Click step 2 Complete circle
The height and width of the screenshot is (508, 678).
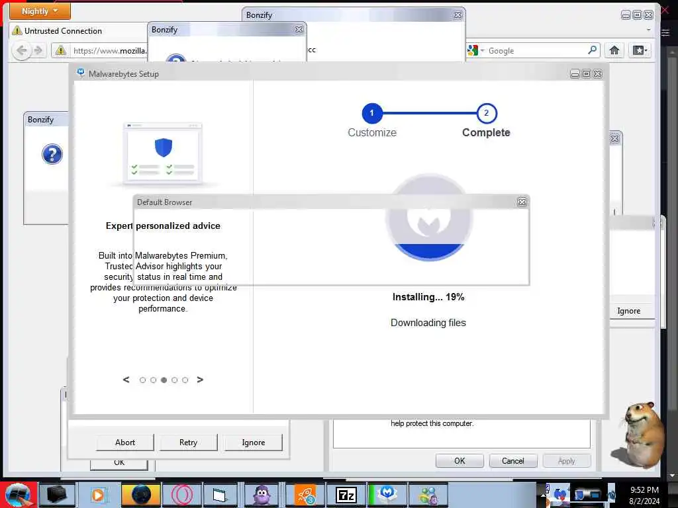point(487,113)
